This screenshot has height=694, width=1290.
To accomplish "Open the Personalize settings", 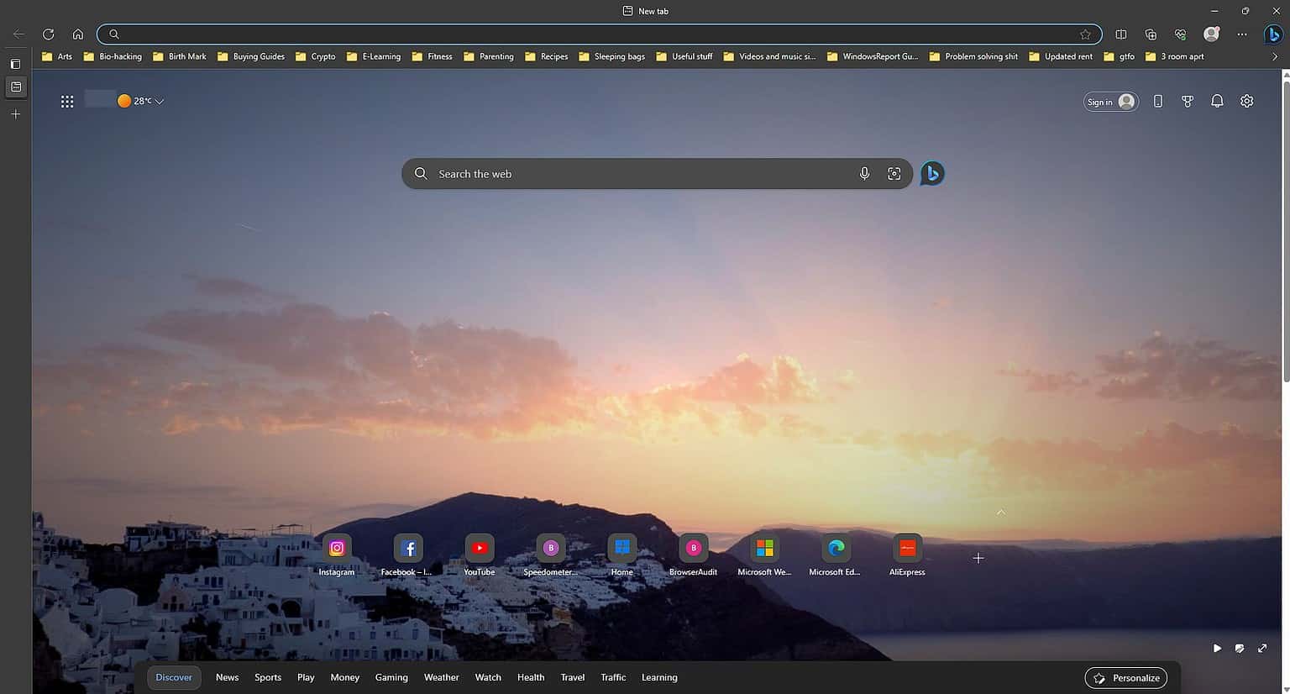I will [1125, 677].
